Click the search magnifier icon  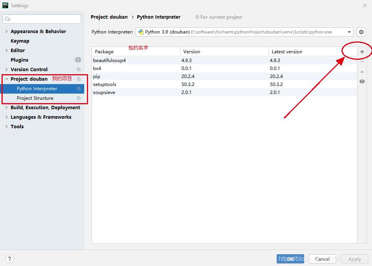(x=8, y=19)
